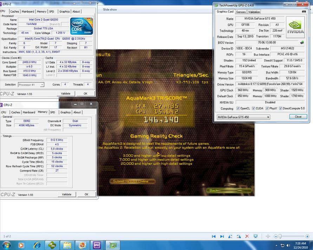
Task: Go to the next photo in viewer
Action: [222, 236]
